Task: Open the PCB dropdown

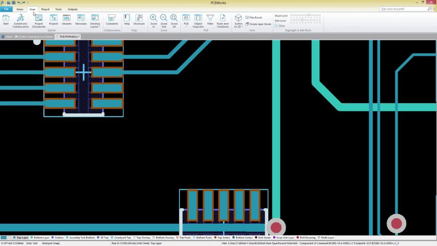Action: (x=186, y=21)
